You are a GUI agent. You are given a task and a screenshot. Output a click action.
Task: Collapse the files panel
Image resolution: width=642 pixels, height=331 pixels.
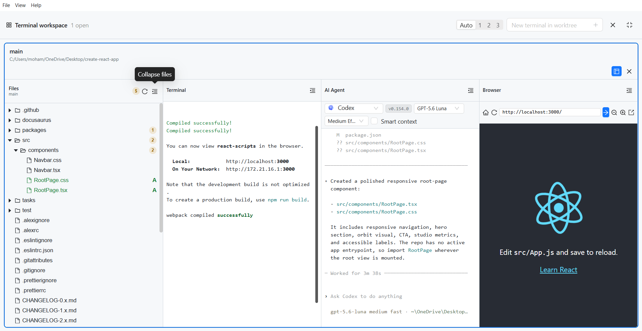click(x=155, y=91)
